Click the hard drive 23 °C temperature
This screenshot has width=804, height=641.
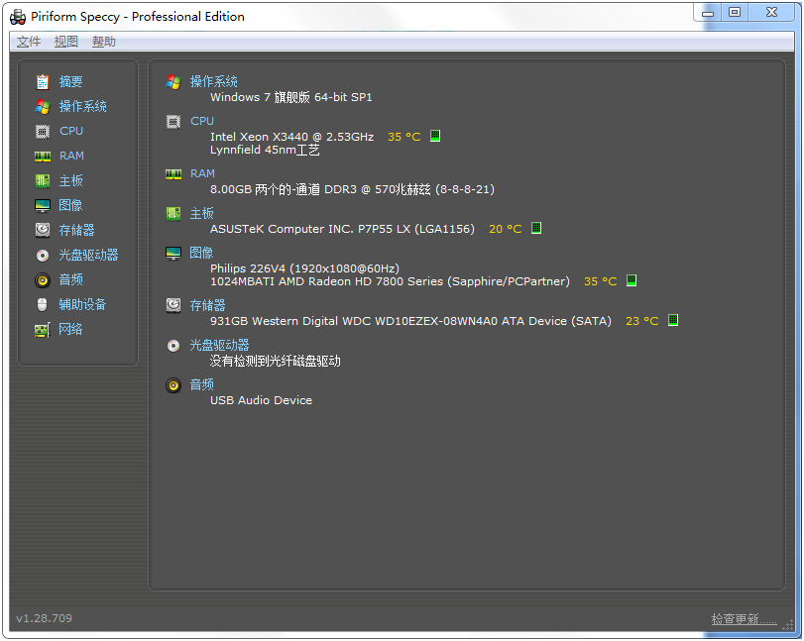tap(642, 321)
